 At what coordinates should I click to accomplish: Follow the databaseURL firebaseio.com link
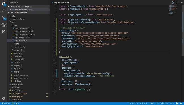pyautogui.click(x=103, y=38)
